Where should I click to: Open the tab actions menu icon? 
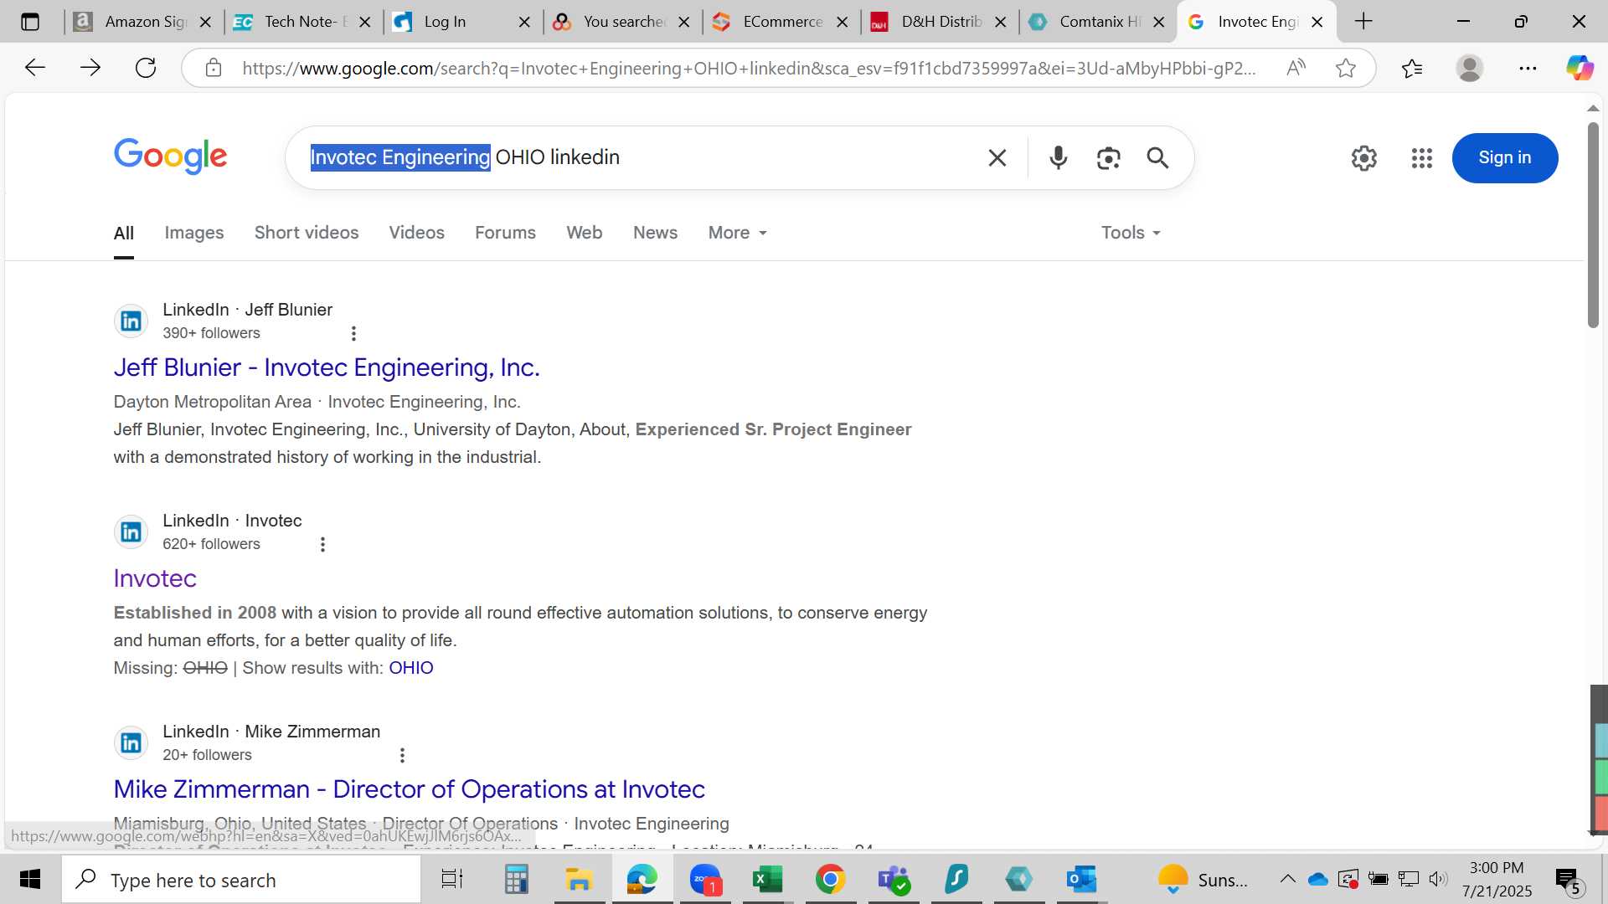[30, 22]
